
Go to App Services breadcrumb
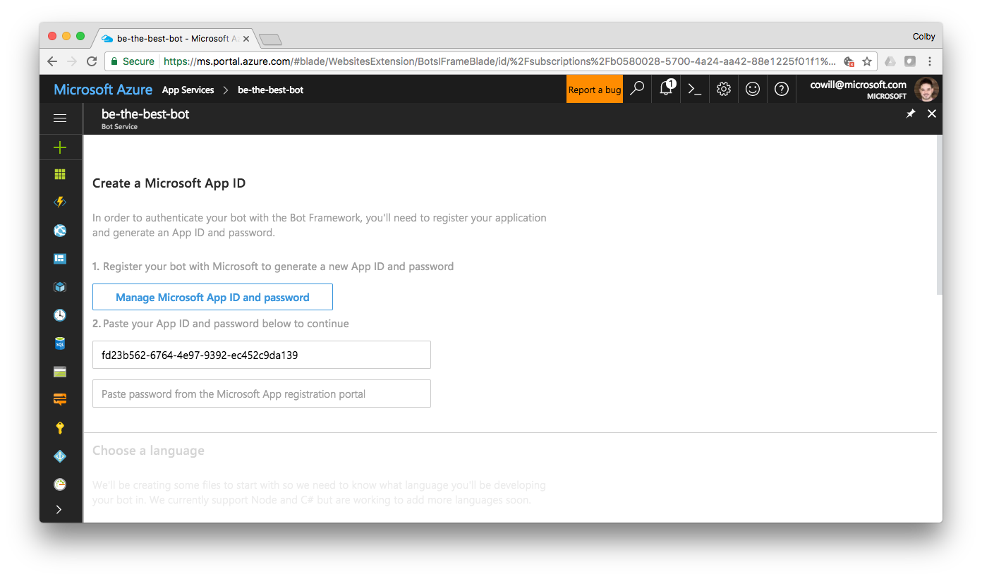click(x=188, y=90)
